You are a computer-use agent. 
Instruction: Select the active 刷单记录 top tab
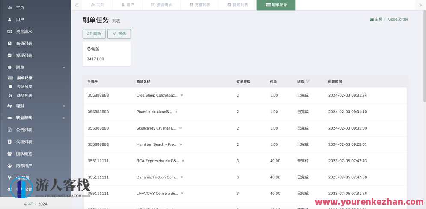point(276,5)
